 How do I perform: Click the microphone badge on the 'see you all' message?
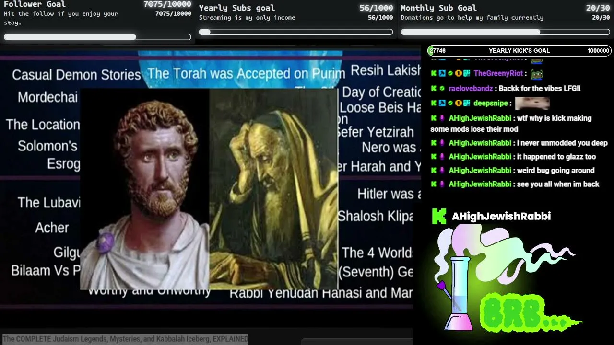[x=442, y=184]
